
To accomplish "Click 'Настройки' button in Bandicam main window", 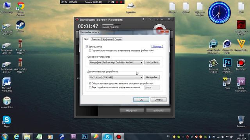I will click(x=132, y=110).
